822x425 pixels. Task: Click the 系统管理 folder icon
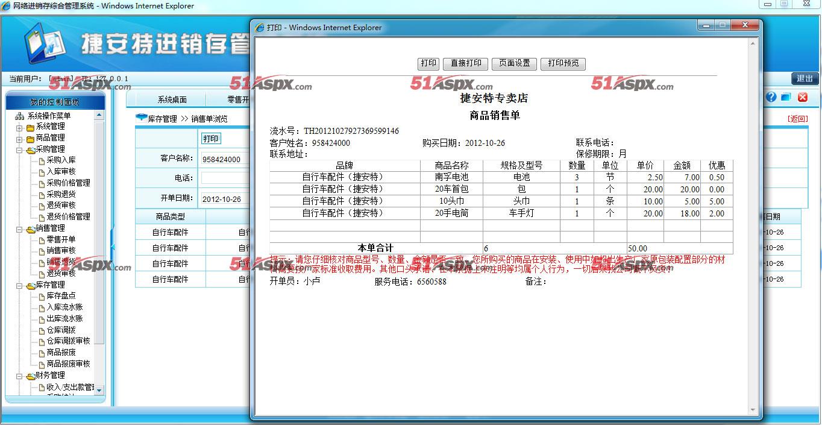pos(30,127)
